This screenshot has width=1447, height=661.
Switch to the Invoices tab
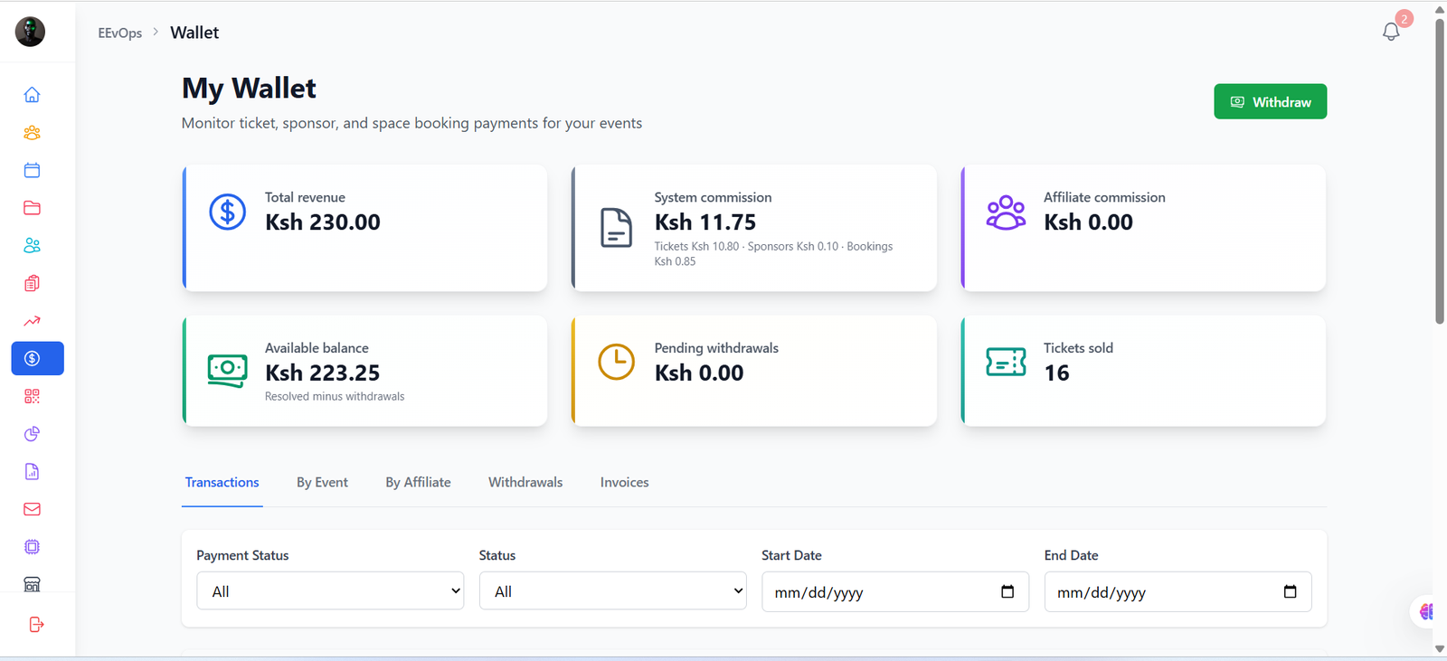625,483
